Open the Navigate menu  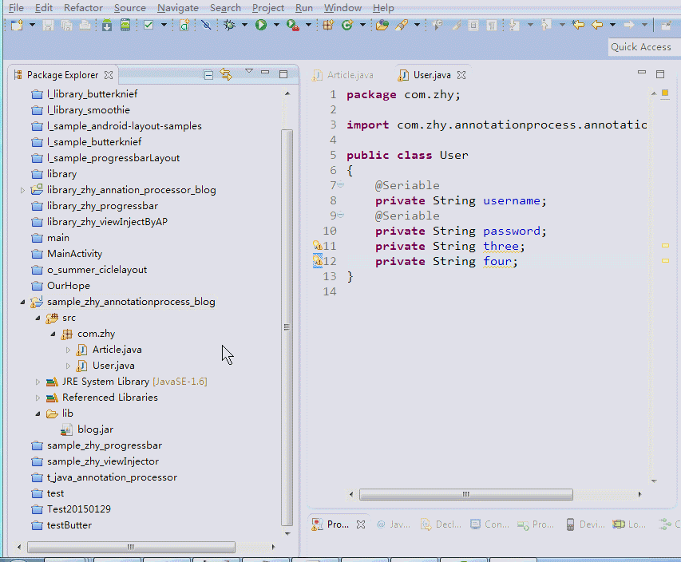pyautogui.click(x=178, y=8)
